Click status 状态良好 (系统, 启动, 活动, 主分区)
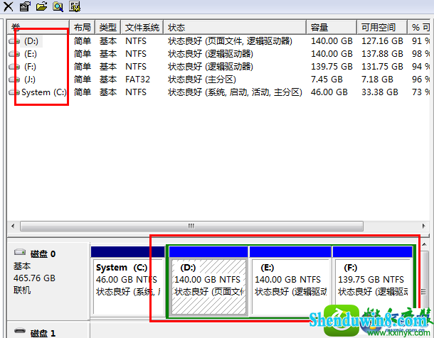434x338 pixels. 235,92
